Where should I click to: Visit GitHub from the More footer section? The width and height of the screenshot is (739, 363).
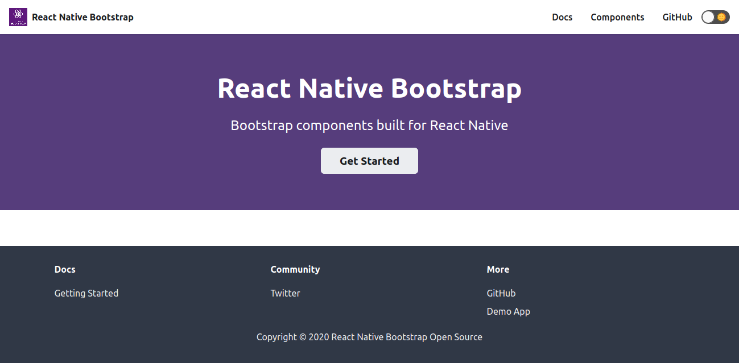tap(501, 293)
